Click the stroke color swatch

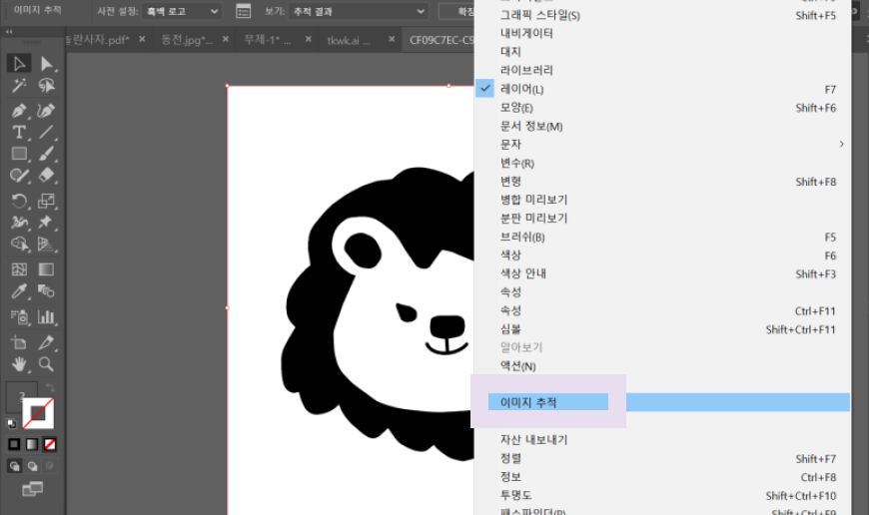[x=39, y=411]
